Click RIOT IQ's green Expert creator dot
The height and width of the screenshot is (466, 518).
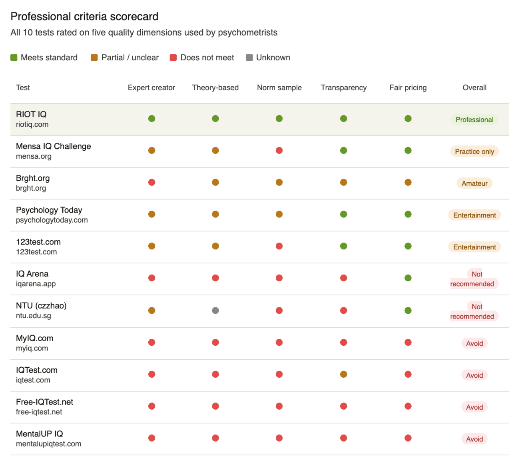click(151, 119)
